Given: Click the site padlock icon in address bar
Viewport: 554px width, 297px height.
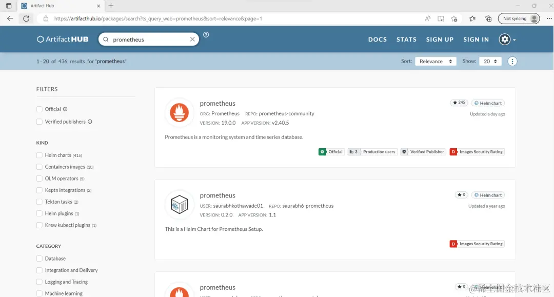Looking at the screenshot, I should pyautogui.click(x=46, y=18).
